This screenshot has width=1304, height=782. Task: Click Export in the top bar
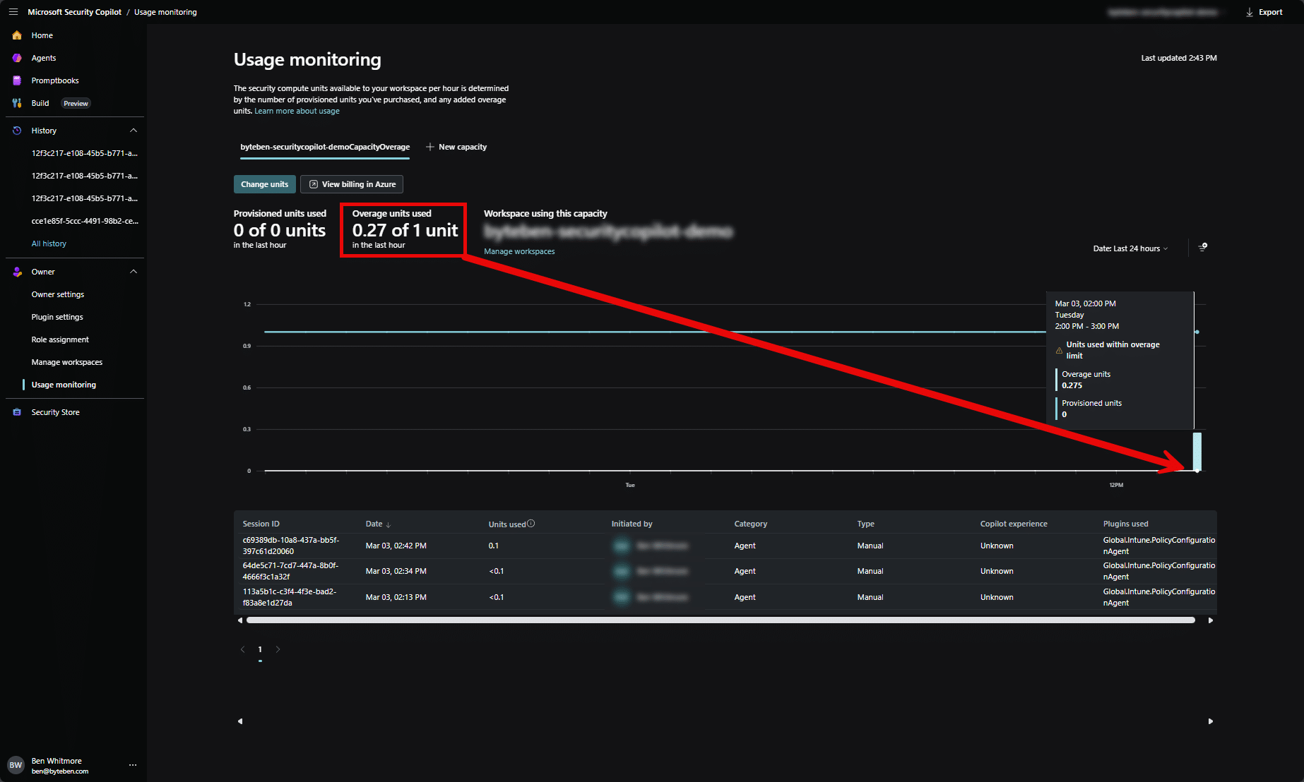coord(1264,12)
